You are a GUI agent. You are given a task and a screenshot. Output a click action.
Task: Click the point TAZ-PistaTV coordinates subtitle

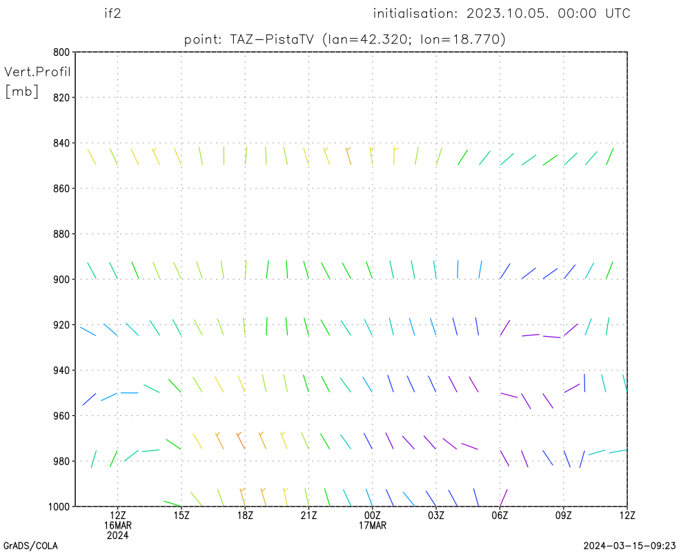point(344,39)
